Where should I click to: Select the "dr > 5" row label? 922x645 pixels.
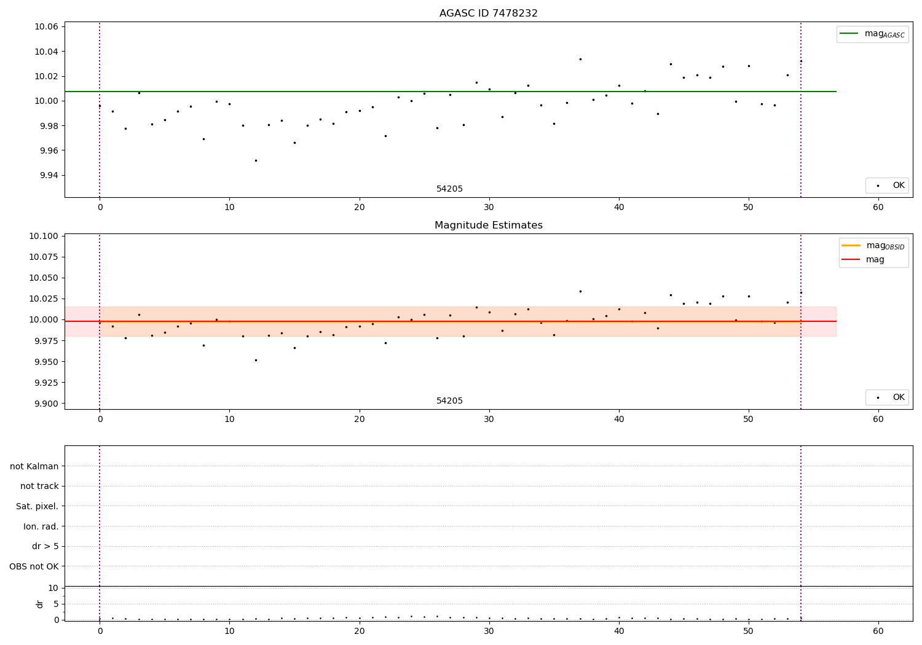pos(45,546)
